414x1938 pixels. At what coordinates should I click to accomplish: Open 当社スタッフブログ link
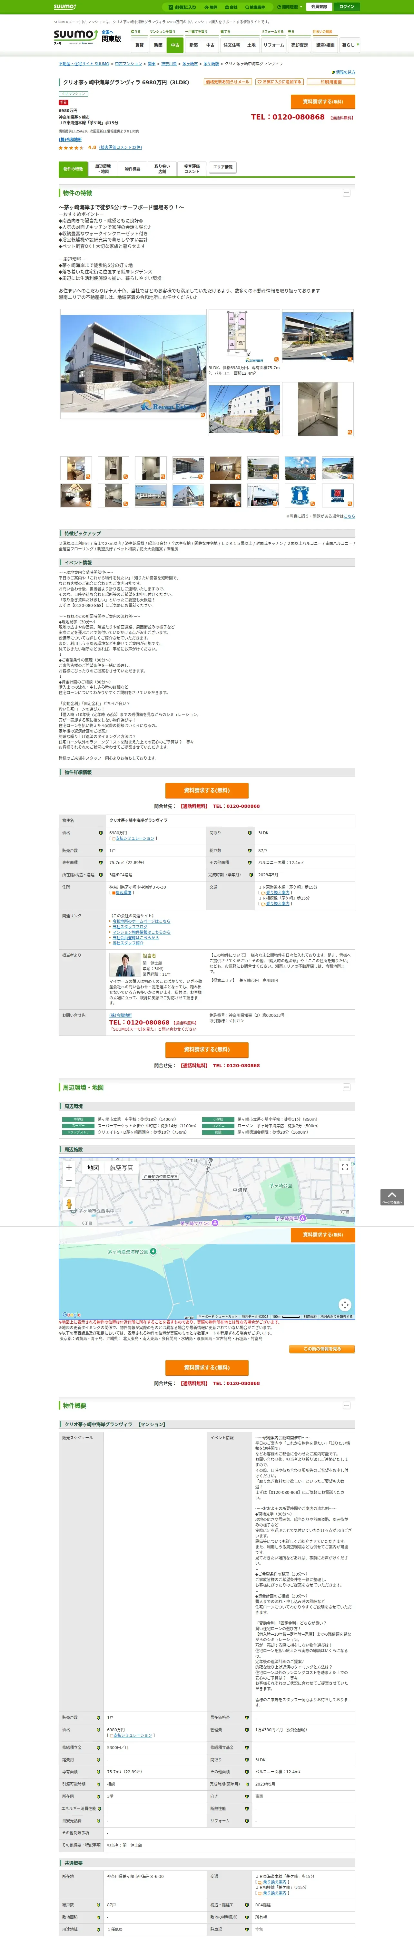point(130,927)
